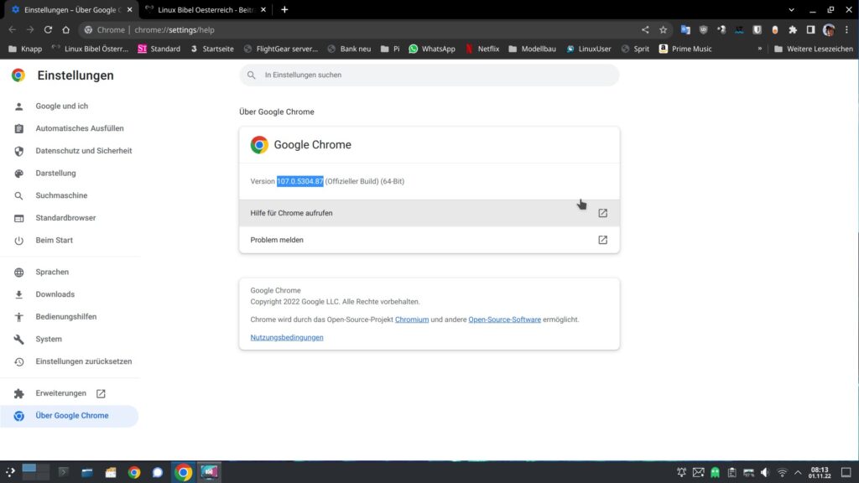Open the external-link icon for Chrome help
The width and height of the screenshot is (859, 483).
tap(602, 213)
